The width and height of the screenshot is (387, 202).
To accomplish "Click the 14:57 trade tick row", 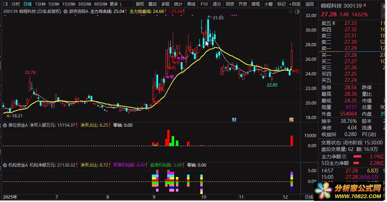I will coord(352,171).
